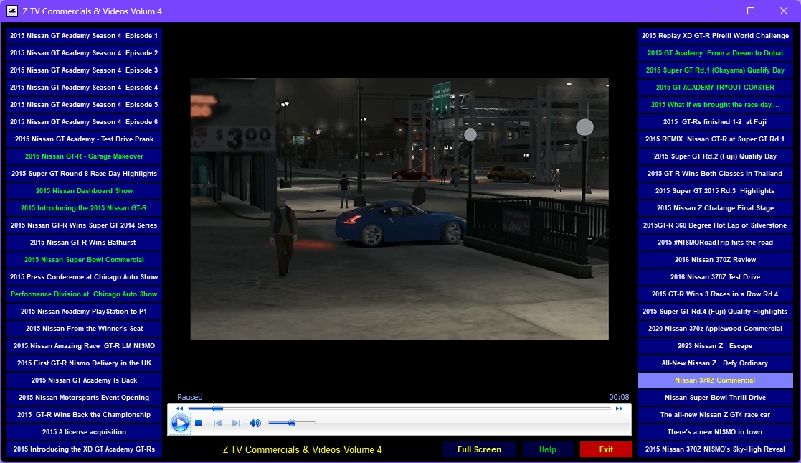Open Nissan Motorsports Event Opening video
Viewport: 801px width, 463px height.
click(x=85, y=398)
